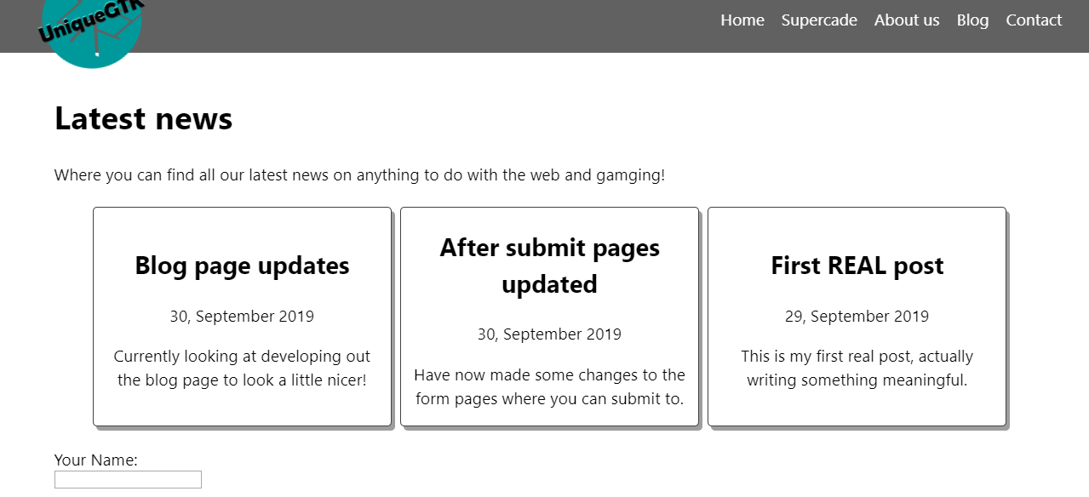Go to the Home page
The image size is (1089, 497).
coord(742,20)
